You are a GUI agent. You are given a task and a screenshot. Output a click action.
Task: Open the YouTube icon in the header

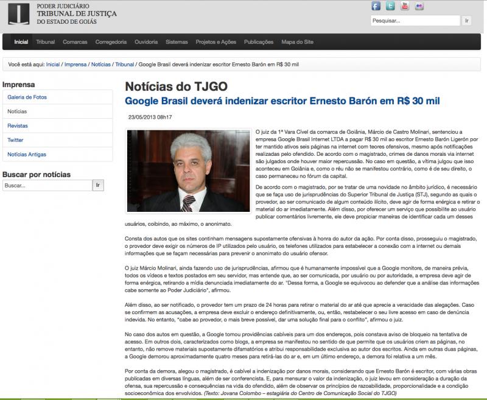[403, 6]
